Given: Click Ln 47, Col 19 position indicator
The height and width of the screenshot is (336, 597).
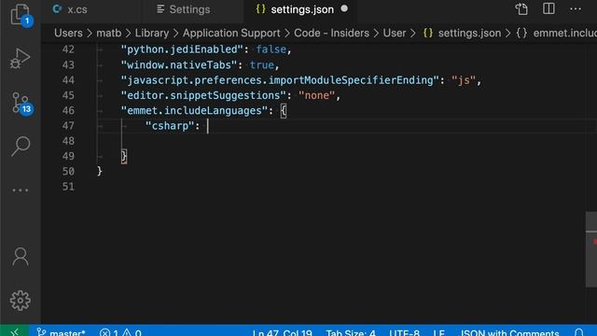Looking at the screenshot, I should (282, 332).
